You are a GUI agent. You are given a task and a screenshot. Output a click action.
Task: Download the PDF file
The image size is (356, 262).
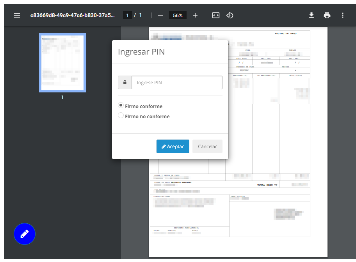pyautogui.click(x=311, y=15)
